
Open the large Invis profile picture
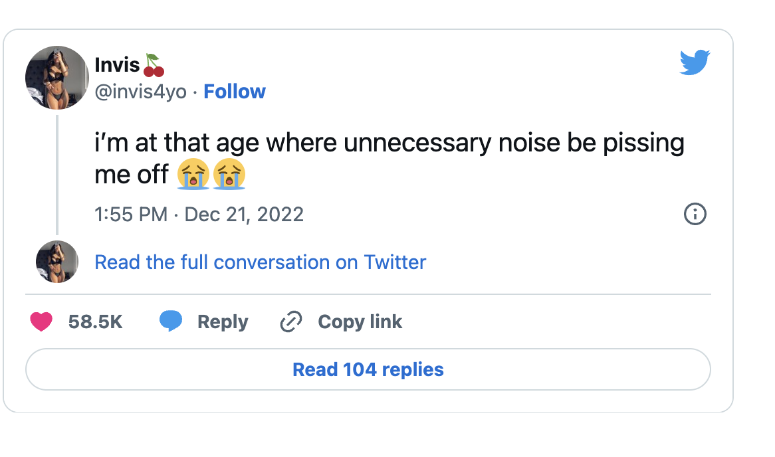[57, 78]
